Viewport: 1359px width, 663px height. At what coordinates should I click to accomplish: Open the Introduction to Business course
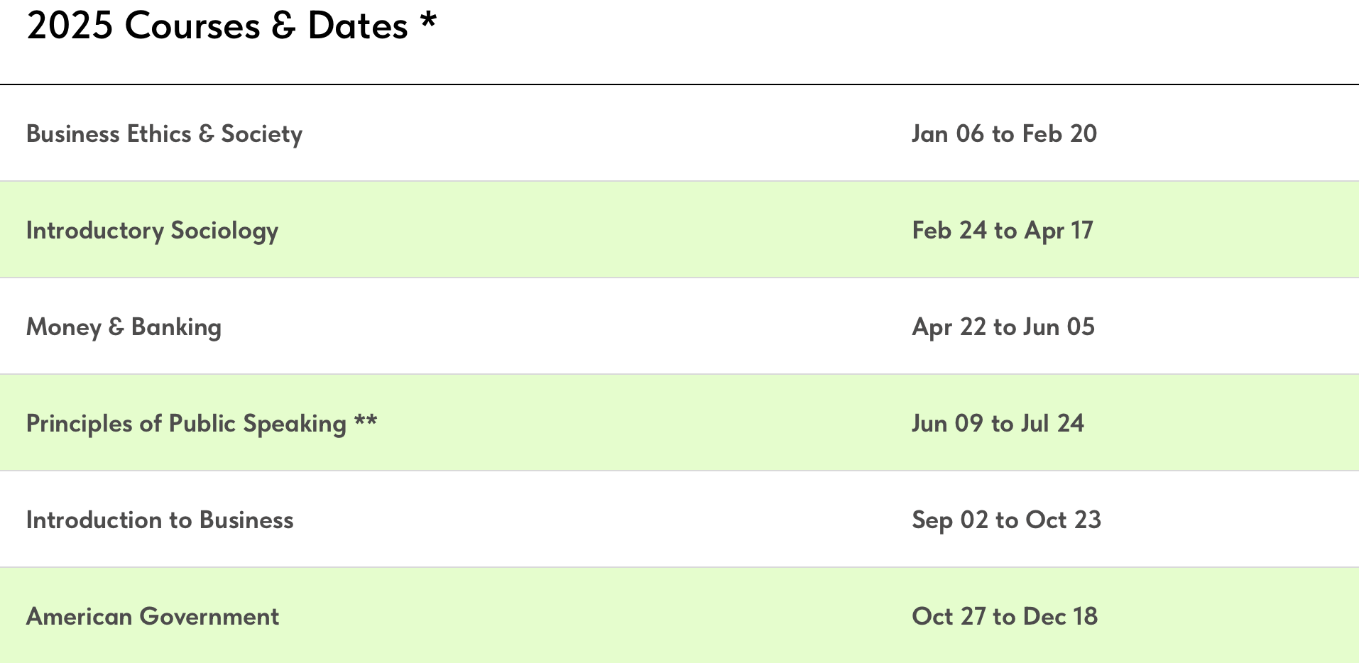(x=160, y=520)
